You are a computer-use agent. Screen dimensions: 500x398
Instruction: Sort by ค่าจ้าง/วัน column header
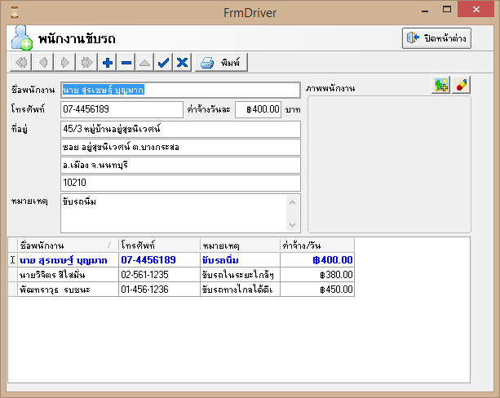tap(317, 245)
